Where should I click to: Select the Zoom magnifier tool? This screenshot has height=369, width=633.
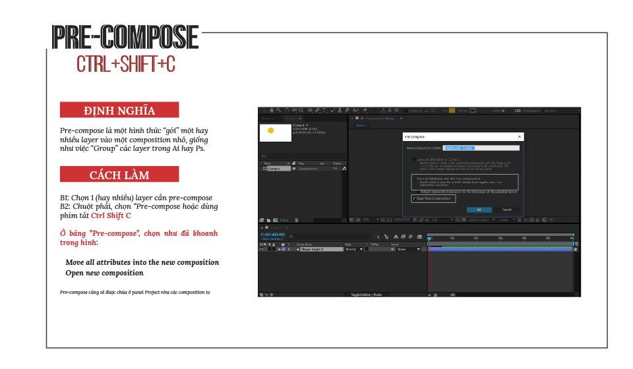pyautogui.click(x=278, y=110)
